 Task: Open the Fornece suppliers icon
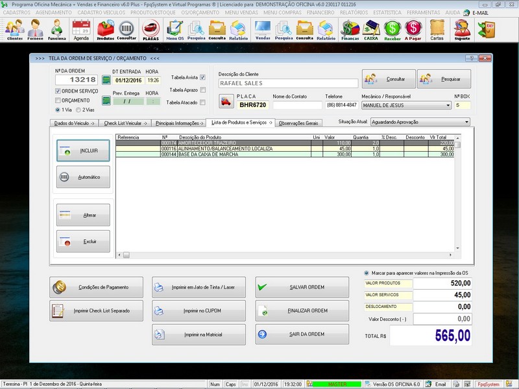pyautogui.click(x=35, y=29)
